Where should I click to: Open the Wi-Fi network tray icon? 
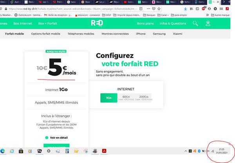[x=213, y=151]
